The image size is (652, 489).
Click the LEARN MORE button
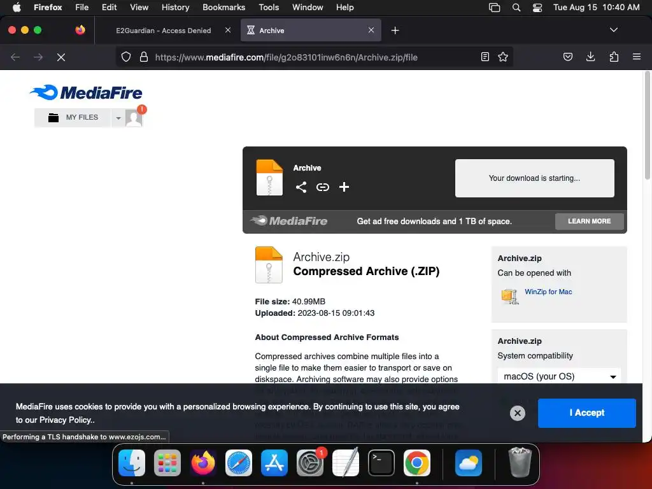(589, 221)
